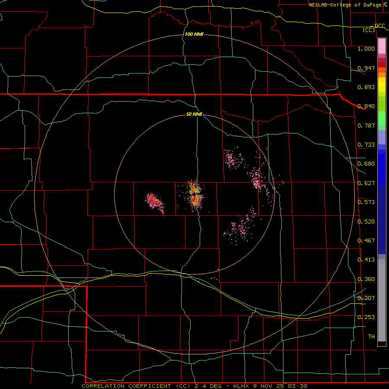Click the 50 NMI range ring label
This screenshot has width=389, height=389.
194,114
